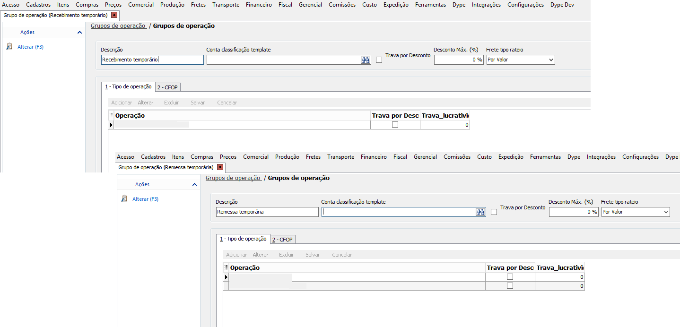Check Trava por Desconto in second Remessa temporária table row

tap(510, 286)
